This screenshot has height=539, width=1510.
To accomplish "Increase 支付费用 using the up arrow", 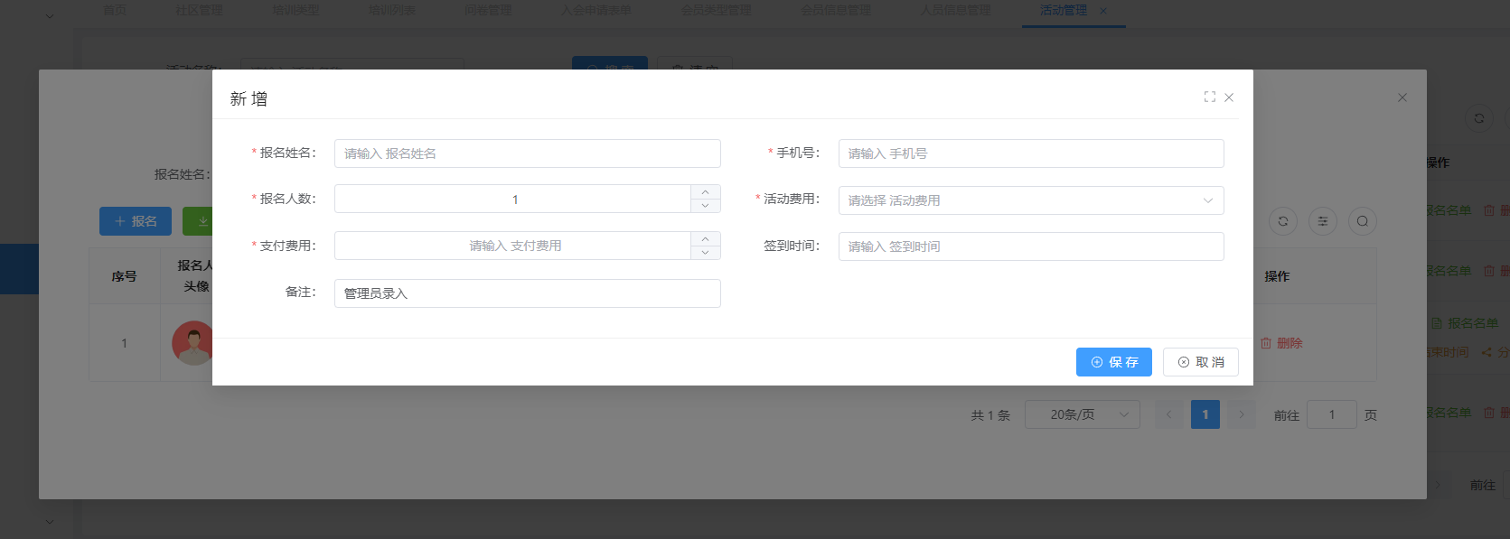I will point(705,239).
